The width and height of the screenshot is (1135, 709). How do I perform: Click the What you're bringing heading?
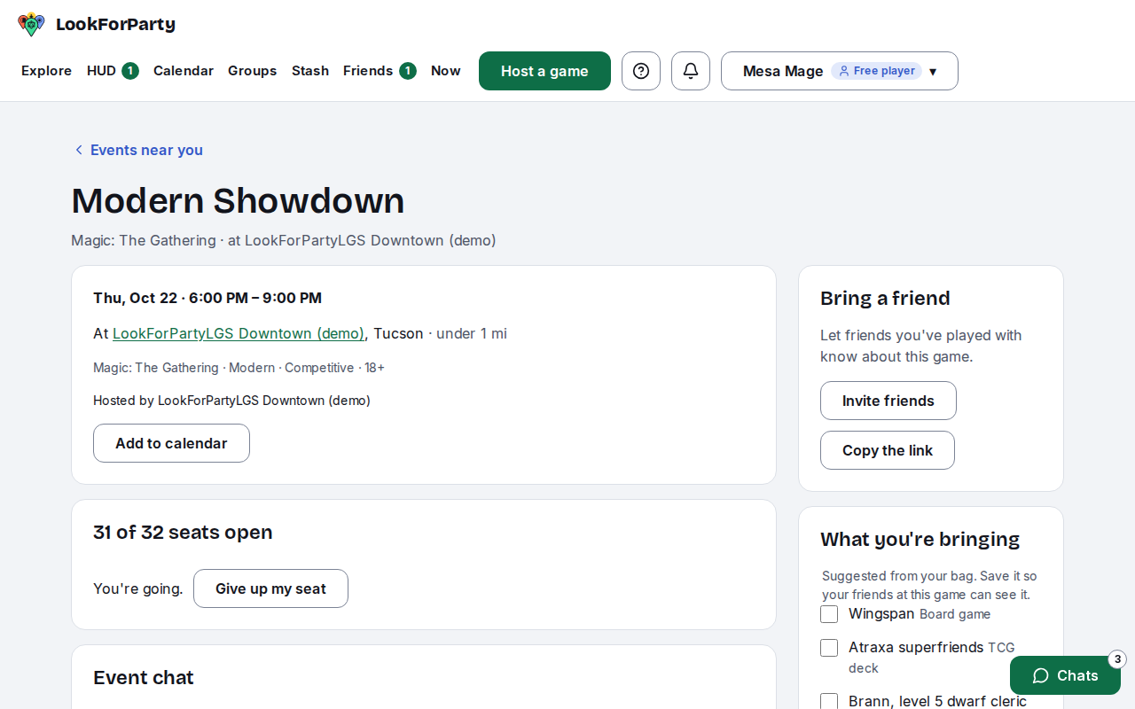(x=920, y=539)
